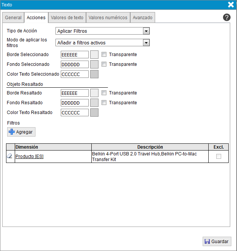
Task: Pick color swatch for Color Texto Seleccionado
Action: (94, 74)
